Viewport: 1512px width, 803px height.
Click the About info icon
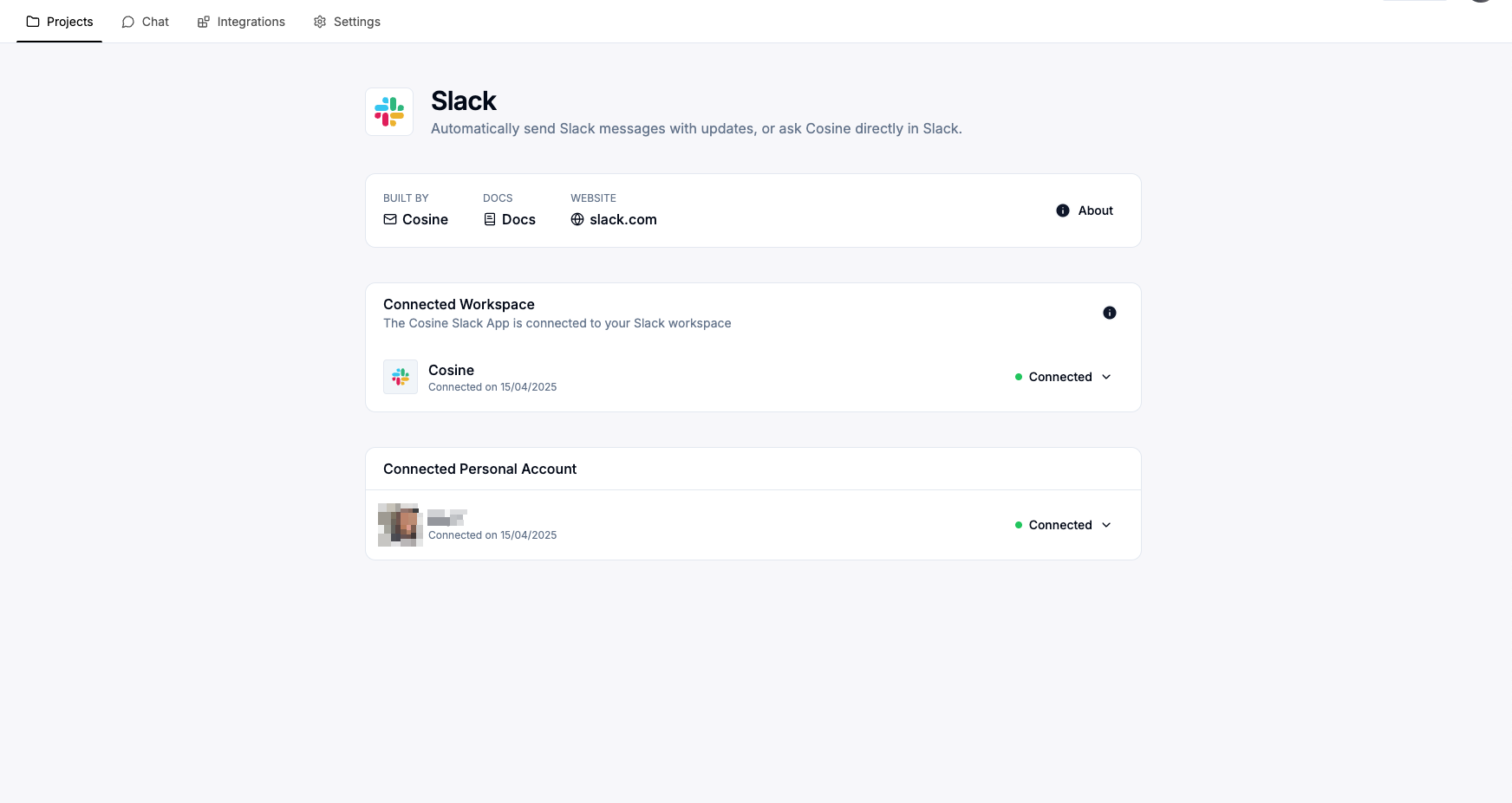click(x=1063, y=210)
